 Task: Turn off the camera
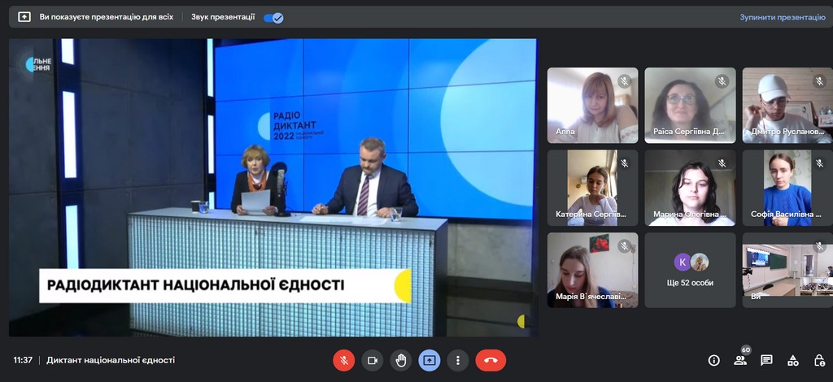point(373,360)
